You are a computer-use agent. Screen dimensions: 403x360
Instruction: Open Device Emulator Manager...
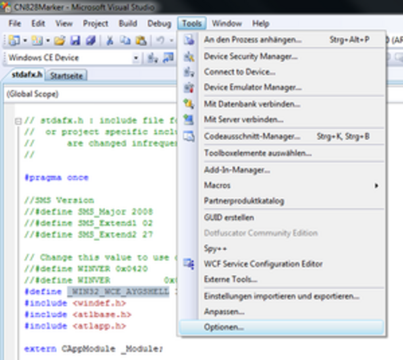(x=282, y=87)
